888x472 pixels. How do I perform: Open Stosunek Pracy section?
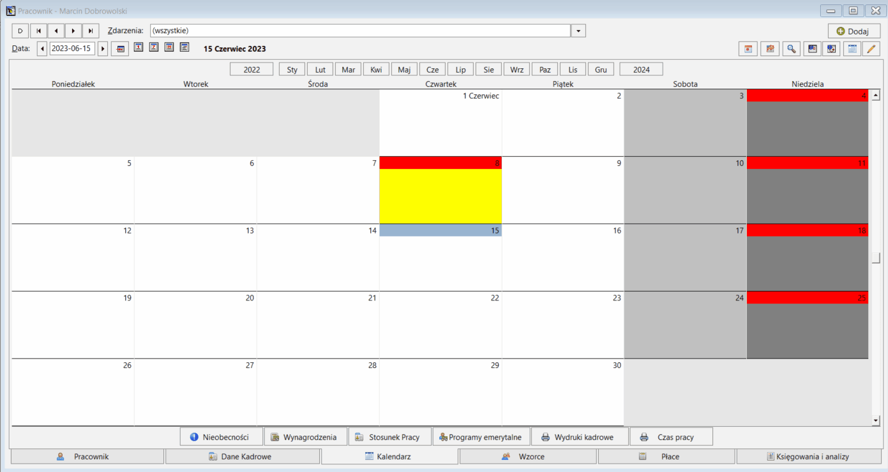pyautogui.click(x=389, y=437)
